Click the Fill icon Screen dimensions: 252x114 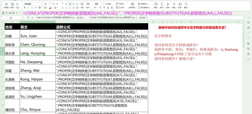point(156,4)
